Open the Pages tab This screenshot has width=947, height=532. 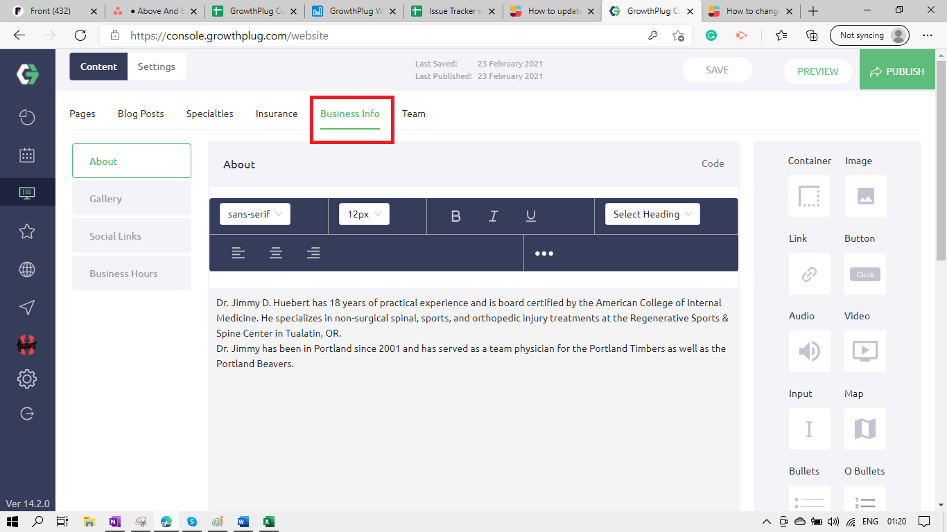pyautogui.click(x=82, y=114)
